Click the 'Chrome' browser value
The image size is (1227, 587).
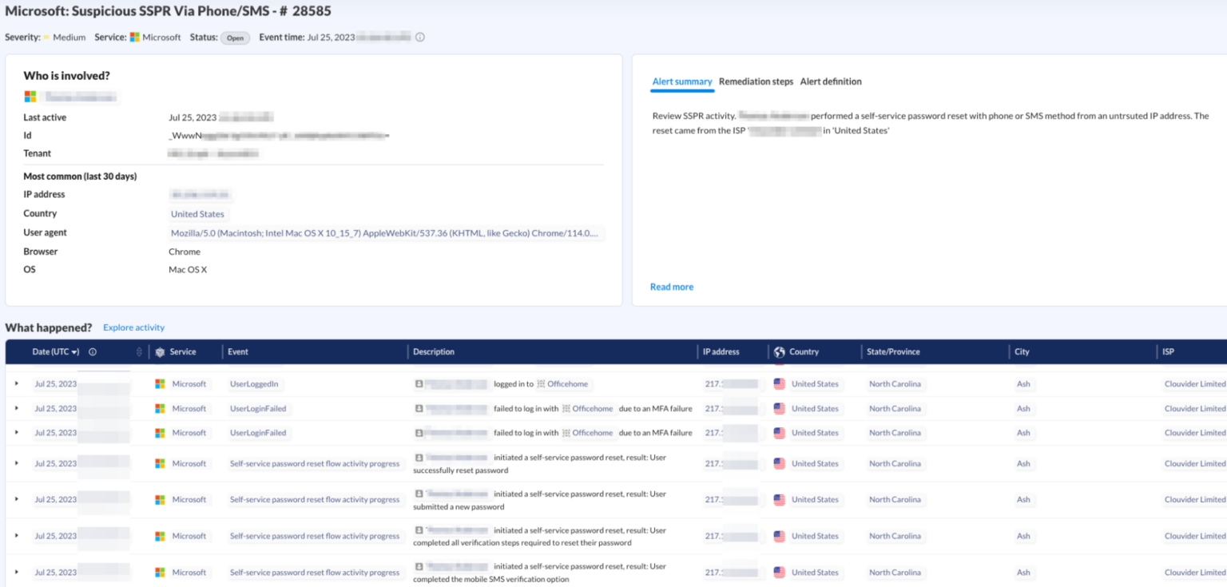[185, 252]
